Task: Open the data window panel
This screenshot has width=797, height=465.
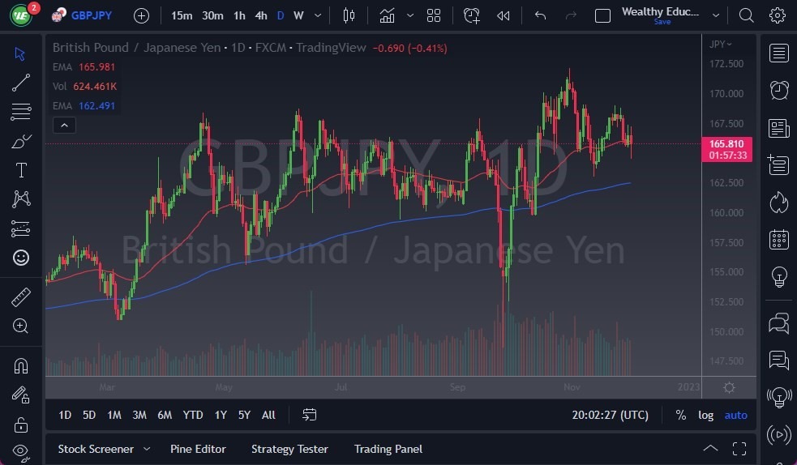Action: point(778,165)
